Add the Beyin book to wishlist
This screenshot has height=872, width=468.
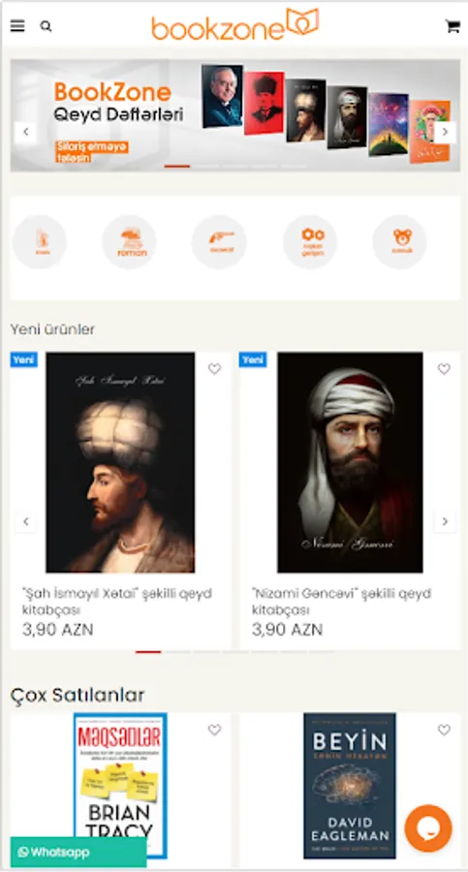point(444,731)
